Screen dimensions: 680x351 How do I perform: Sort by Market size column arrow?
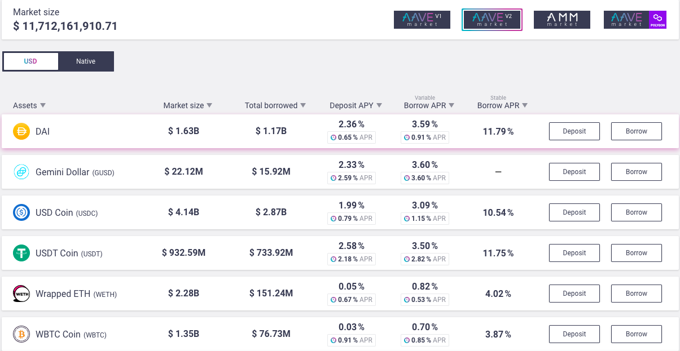point(209,105)
